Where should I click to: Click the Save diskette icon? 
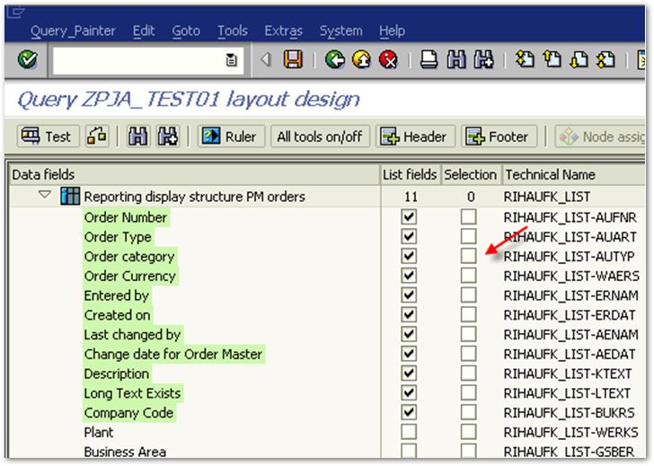(x=293, y=60)
